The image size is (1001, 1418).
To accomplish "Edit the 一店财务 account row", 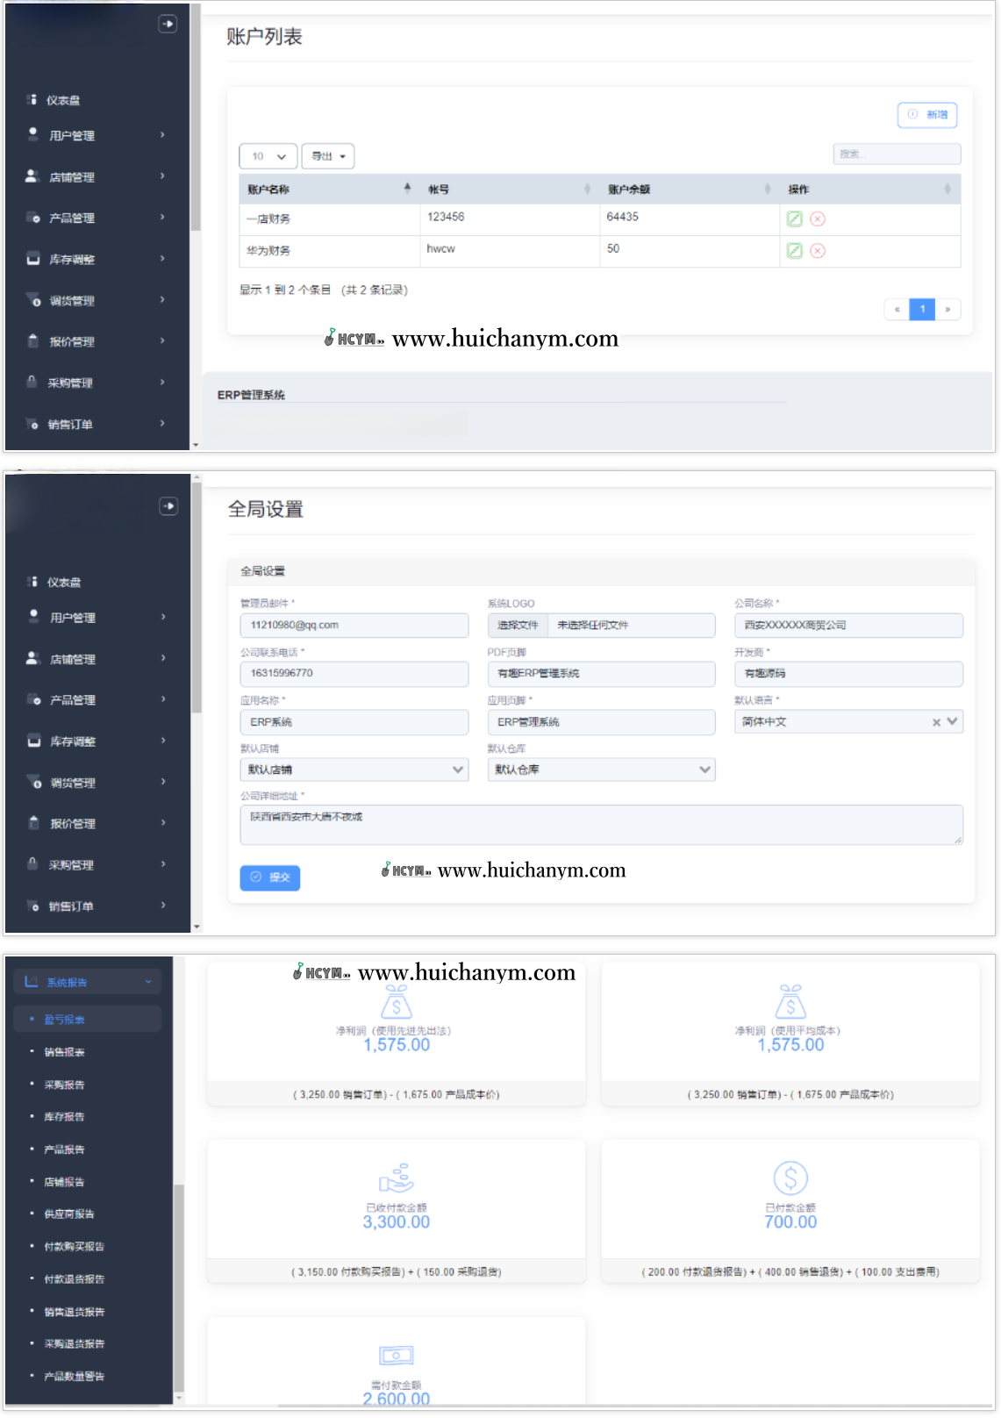I will click(x=795, y=219).
